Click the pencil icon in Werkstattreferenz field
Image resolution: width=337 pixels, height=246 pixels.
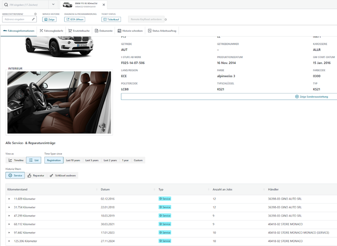pos(33,19)
